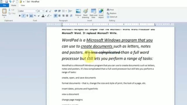
Task: Decrease the paragraph indent
Action: coord(56,11)
